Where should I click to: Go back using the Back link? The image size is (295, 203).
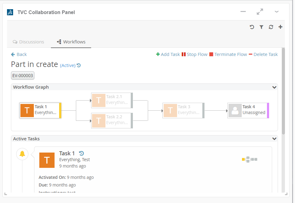click(x=19, y=54)
